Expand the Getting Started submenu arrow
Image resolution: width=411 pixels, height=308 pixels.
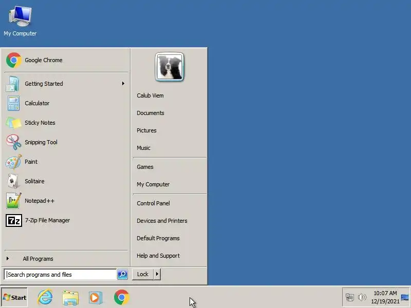[x=123, y=84]
